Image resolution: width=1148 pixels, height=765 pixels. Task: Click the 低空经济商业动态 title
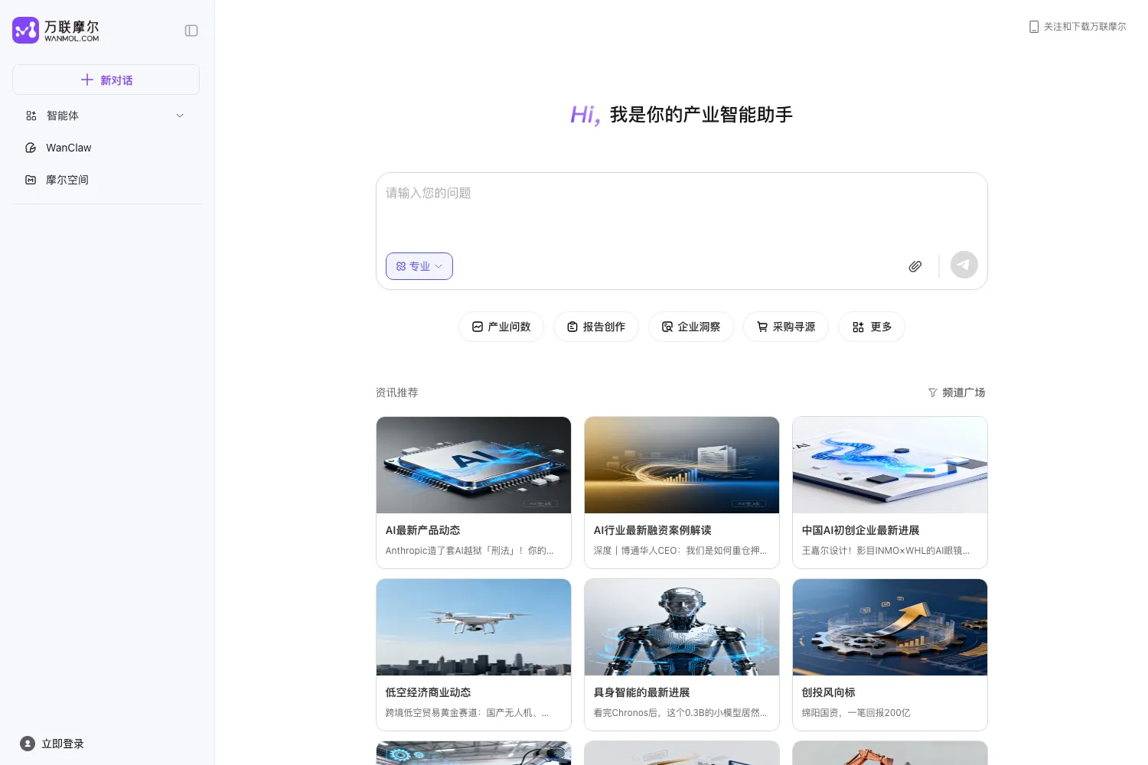tap(428, 692)
